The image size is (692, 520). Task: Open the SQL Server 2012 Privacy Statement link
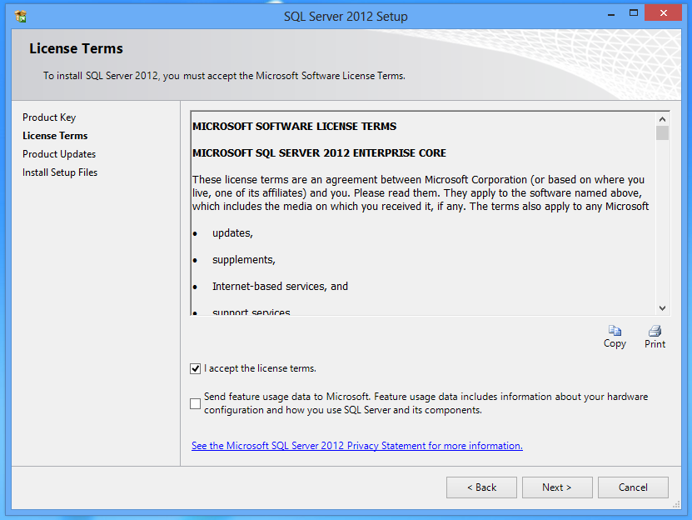pyautogui.click(x=357, y=446)
